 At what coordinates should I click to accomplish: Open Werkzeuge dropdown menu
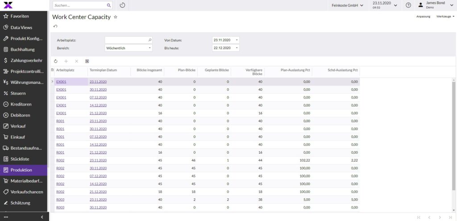445,16
